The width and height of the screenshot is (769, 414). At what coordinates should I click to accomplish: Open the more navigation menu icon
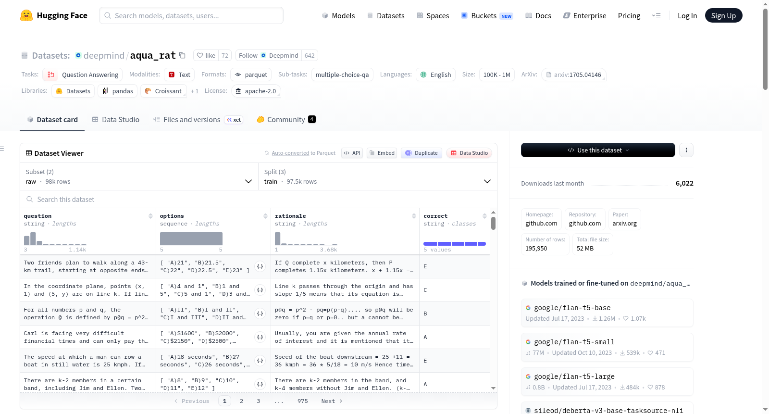pyautogui.click(x=656, y=15)
